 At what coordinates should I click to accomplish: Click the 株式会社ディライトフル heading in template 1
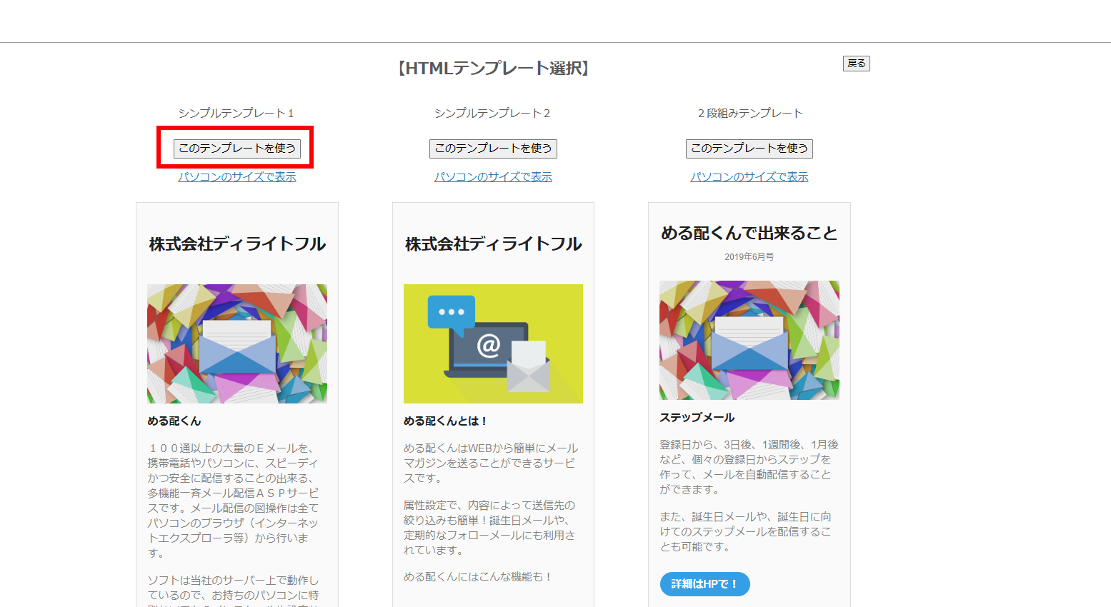237,244
